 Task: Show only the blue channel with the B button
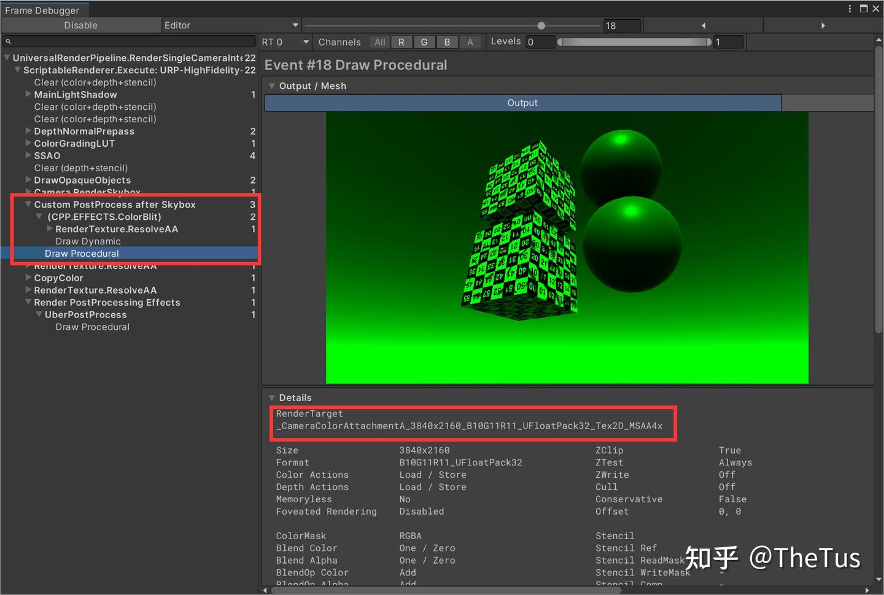pos(448,42)
